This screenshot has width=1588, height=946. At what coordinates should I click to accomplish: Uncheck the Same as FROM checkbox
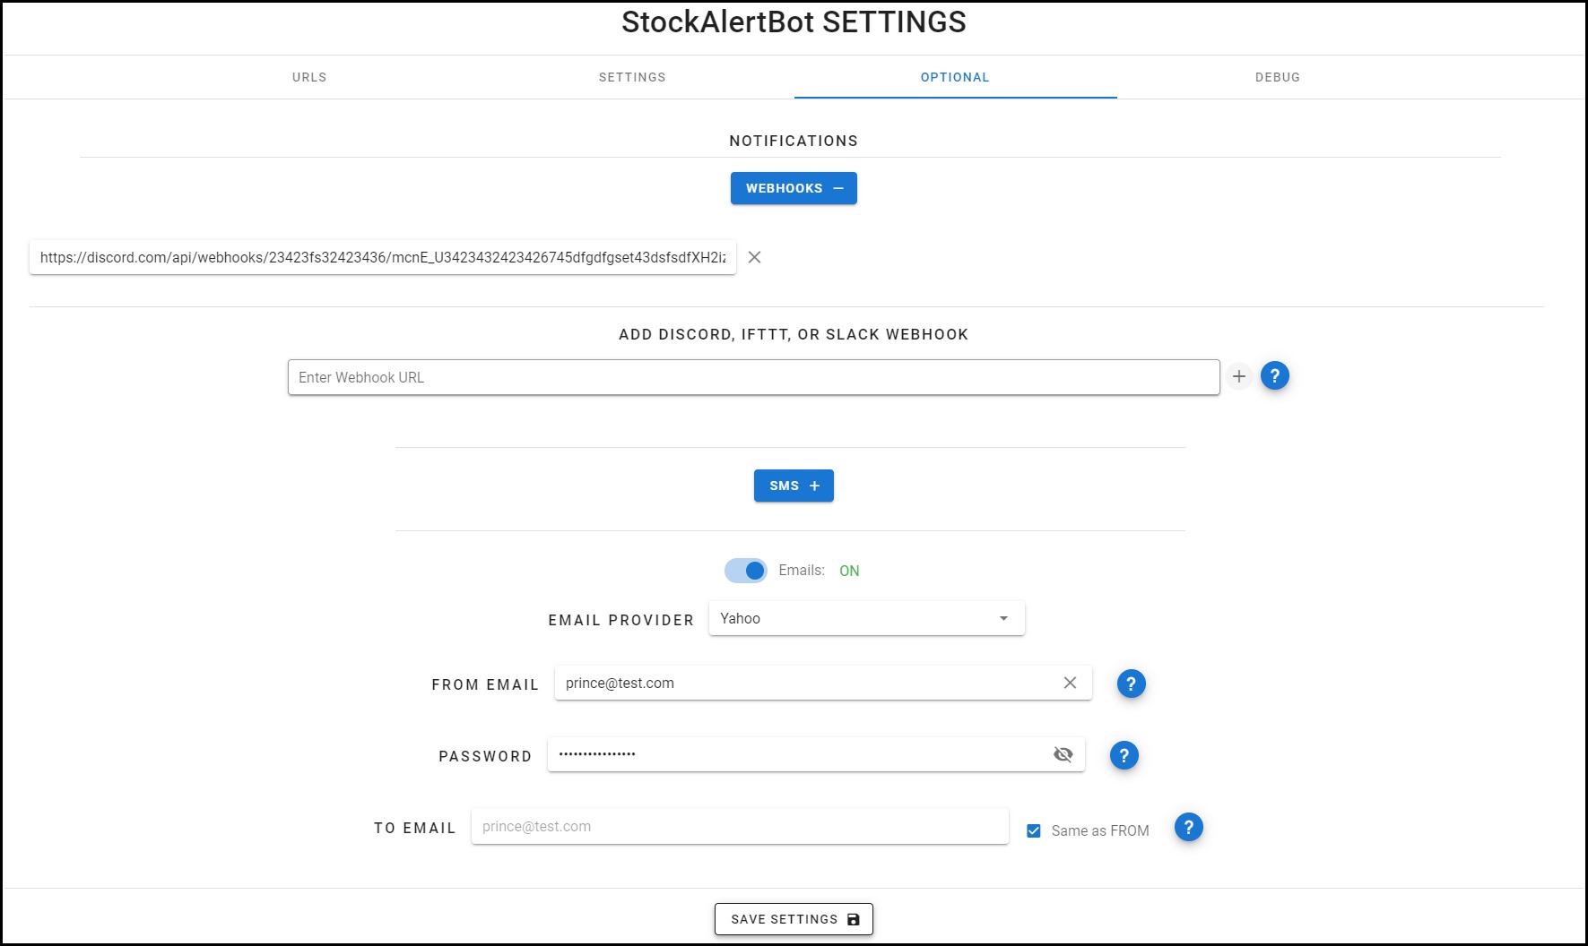(1034, 831)
